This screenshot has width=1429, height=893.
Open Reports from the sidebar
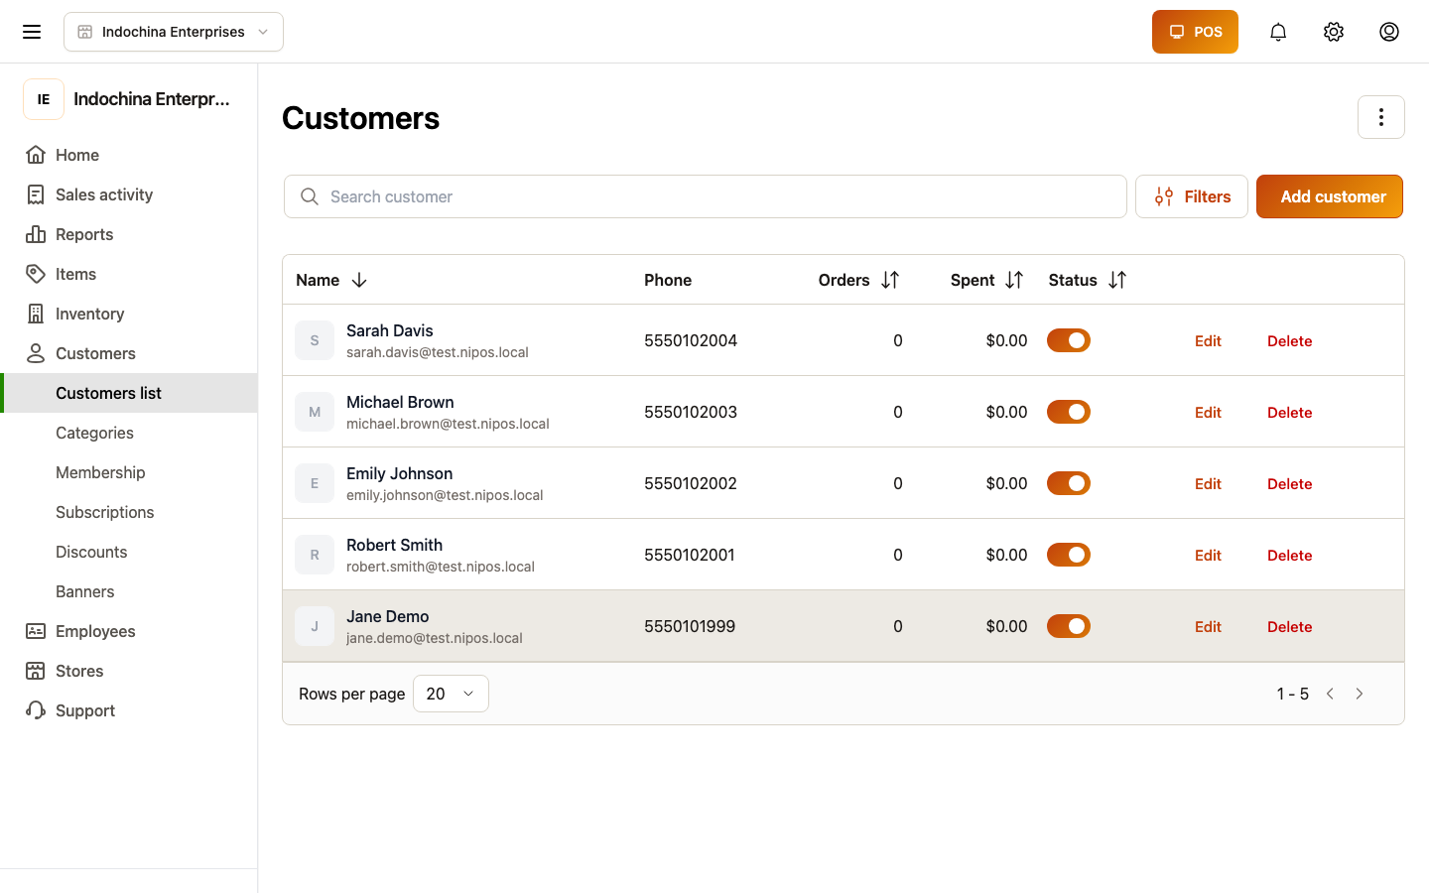point(129,234)
